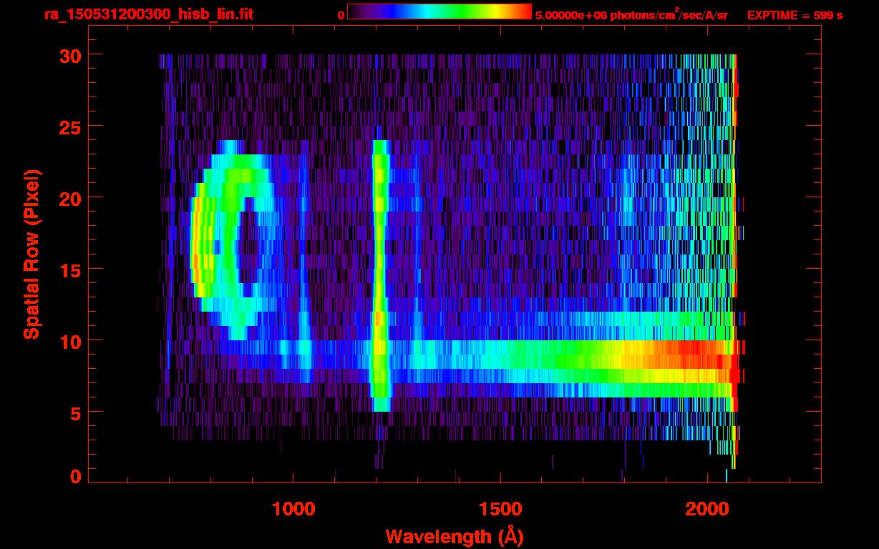The width and height of the screenshot is (879, 549).
Task: Click the bright vertical emission line near 1200 Å
Action: [x=379, y=272]
